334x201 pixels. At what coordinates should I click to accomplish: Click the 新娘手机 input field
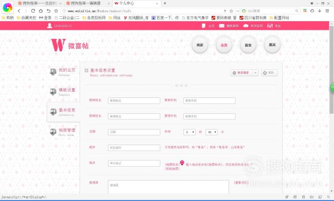209,116
